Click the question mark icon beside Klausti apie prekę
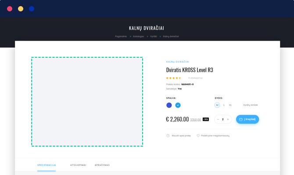This screenshot has height=175, width=294. 168,136
